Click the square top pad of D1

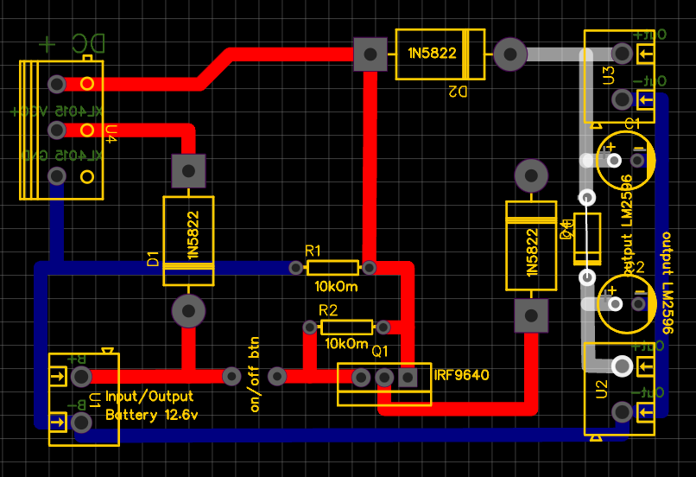(188, 171)
